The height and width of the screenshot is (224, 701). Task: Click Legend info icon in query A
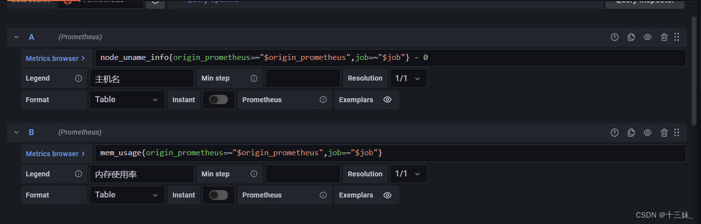[x=78, y=79]
